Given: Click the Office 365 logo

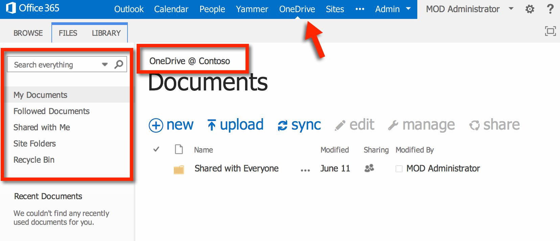Looking at the screenshot, I should click(x=33, y=8).
